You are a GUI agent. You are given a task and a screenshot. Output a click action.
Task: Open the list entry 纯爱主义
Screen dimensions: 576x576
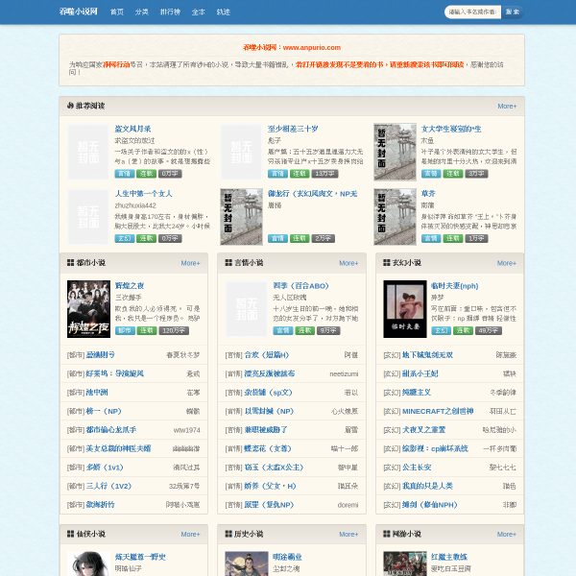click(x=417, y=393)
